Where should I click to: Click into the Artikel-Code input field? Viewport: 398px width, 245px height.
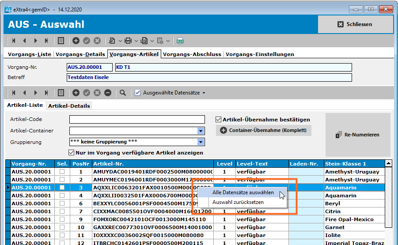pos(137,120)
